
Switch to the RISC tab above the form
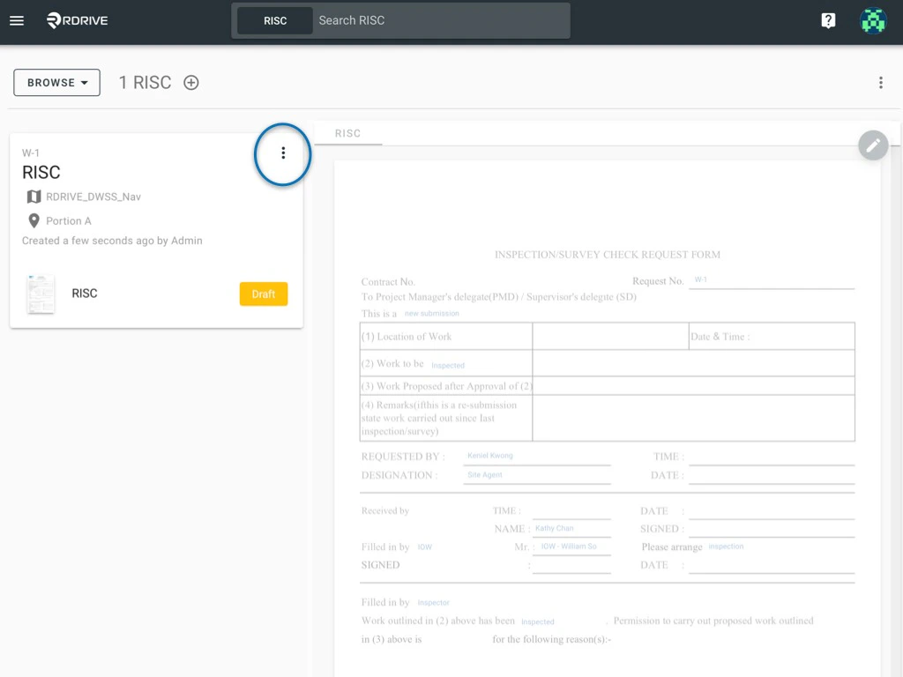[x=347, y=133]
